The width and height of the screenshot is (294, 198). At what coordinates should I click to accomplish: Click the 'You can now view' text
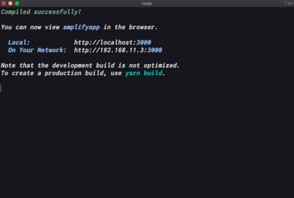pos(30,28)
